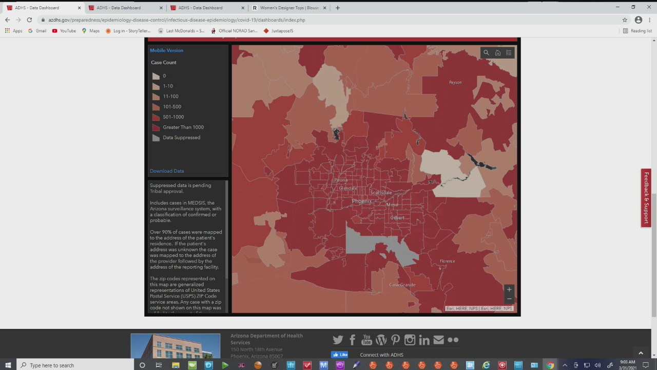Bookmark this page with the star icon
Viewport: 657px width, 370px height.
[x=625, y=20]
